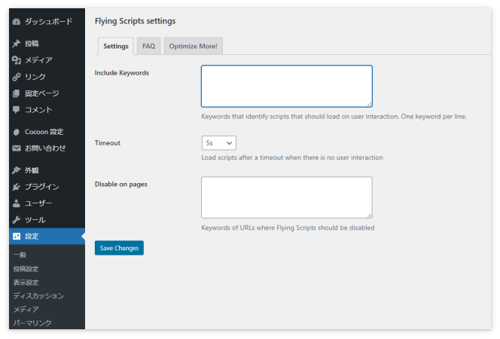Image resolution: width=500 pixels, height=339 pixels.
Task: Open プラグイン menu item
Action: click(42, 187)
